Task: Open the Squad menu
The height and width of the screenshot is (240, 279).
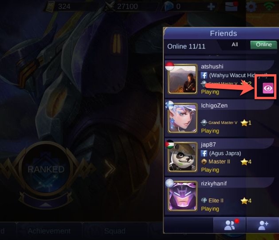Action: 115,231
